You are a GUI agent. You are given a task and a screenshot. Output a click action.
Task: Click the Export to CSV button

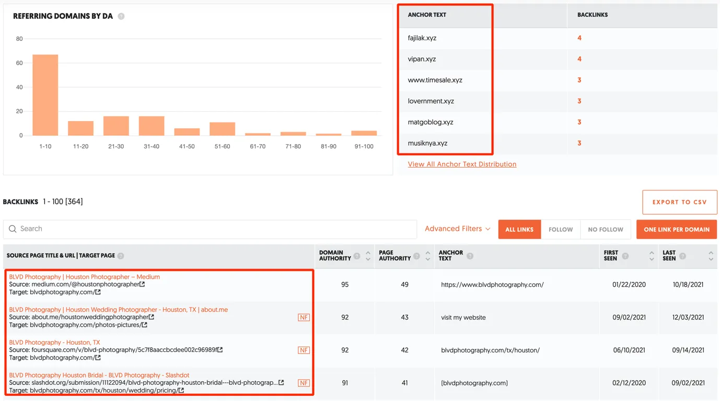679,202
